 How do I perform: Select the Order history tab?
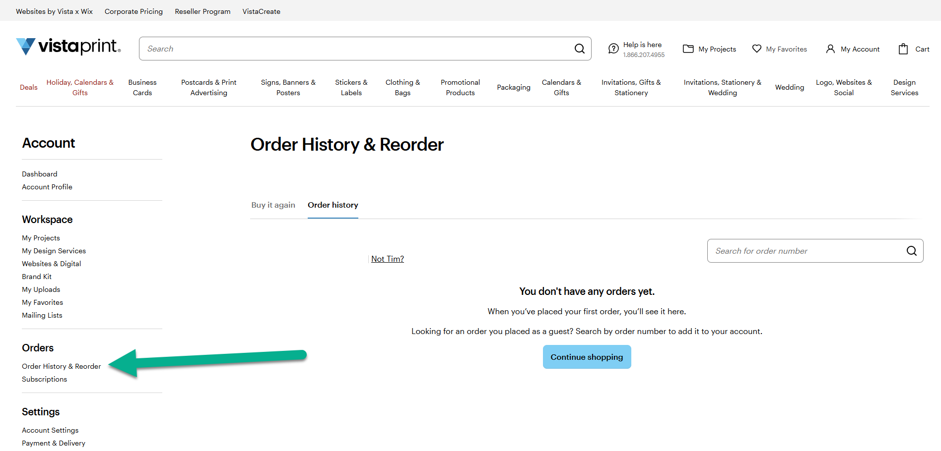333,205
